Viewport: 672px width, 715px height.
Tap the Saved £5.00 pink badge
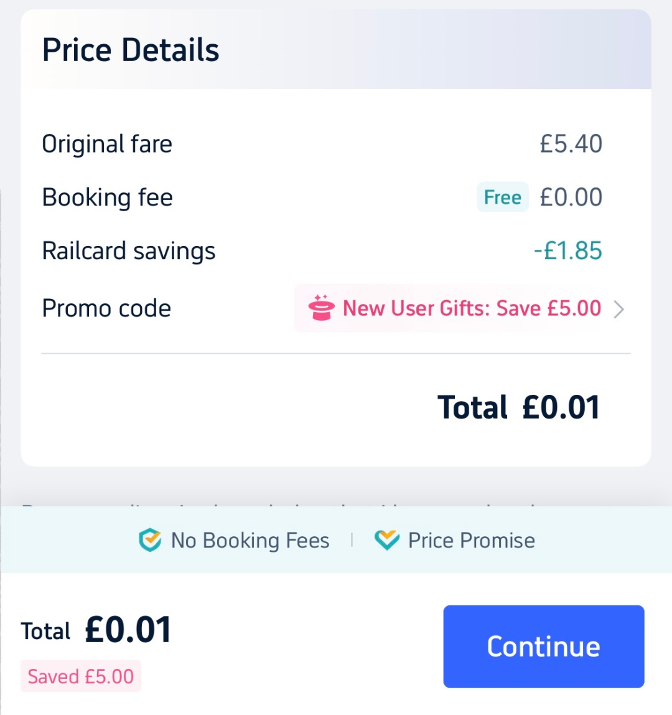[81, 676]
